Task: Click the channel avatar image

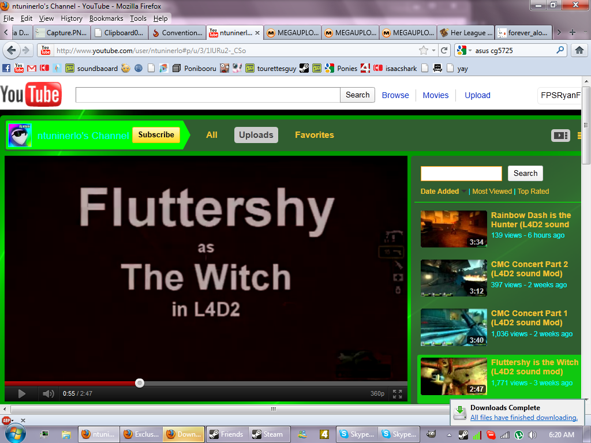Action: click(20, 135)
